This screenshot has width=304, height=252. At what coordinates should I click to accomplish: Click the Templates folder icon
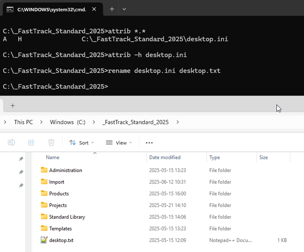44,229
